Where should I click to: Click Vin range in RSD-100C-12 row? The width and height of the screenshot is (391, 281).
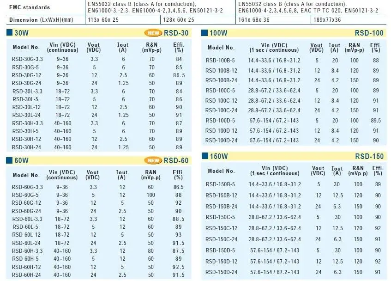(274, 101)
